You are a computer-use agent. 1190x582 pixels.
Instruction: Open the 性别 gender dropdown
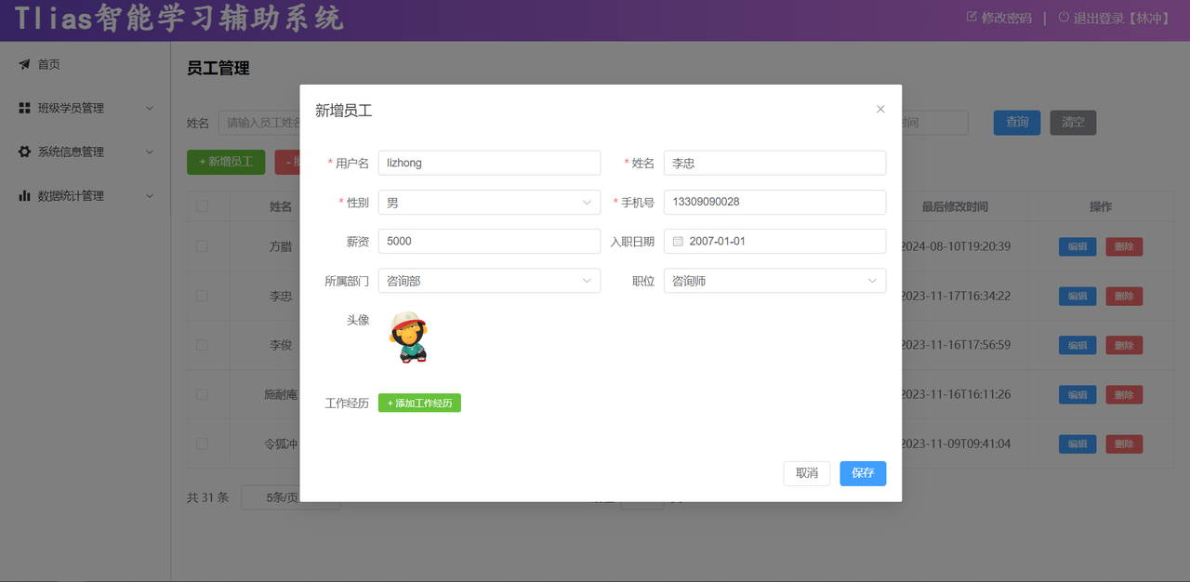[x=489, y=202]
